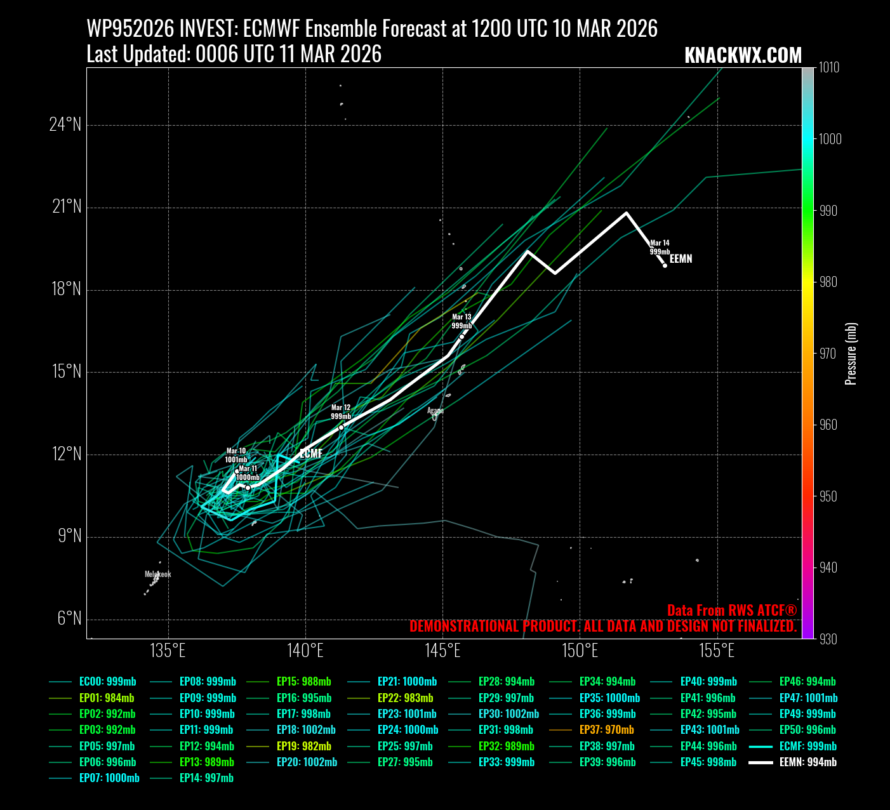Click EP22: 983mb in the legend
This screenshot has height=810, width=890.
pos(405,698)
